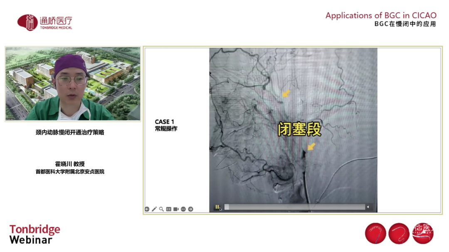Viewport: 449px width, 252px height.
Task: Click the volume icon of embedded video
Action: click(x=368, y=207)
